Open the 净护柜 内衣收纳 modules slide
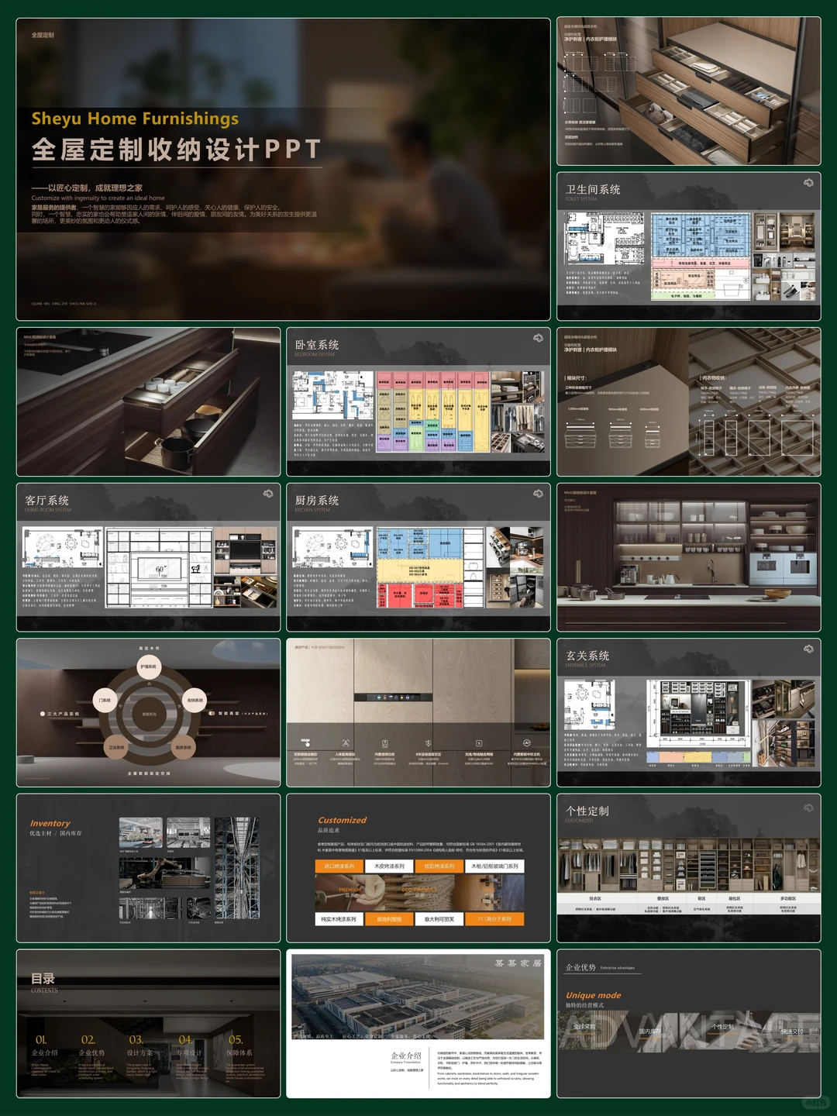 pos(688,401)
